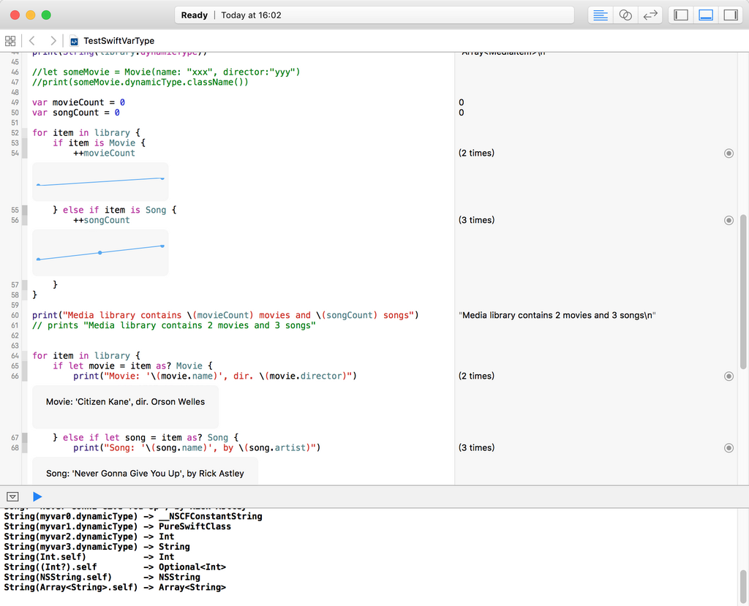The width and height of the screenshot is (749, 606).
Task: Run the playground with the blue play button
Action: coord(37,496)
